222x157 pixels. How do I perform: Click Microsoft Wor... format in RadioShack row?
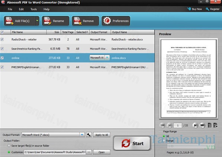point(99,40)
